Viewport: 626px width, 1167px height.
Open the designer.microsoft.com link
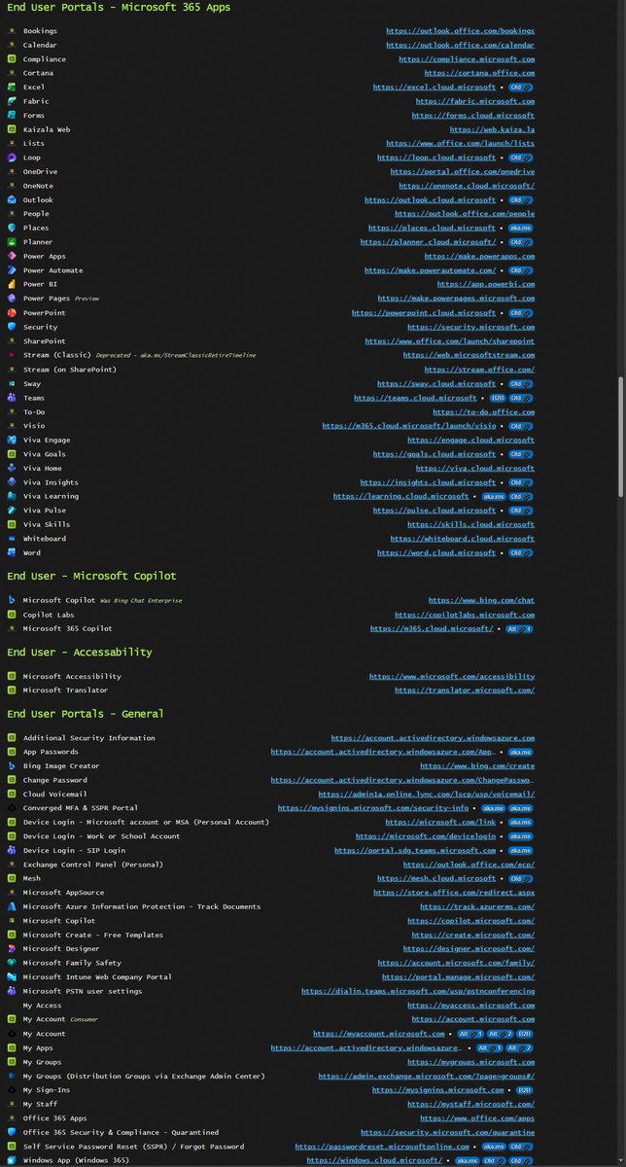click(469, 948)
